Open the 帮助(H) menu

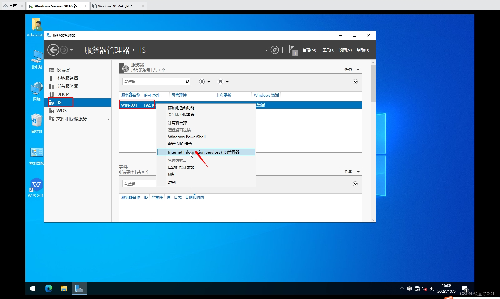click(x=363, y=50)
